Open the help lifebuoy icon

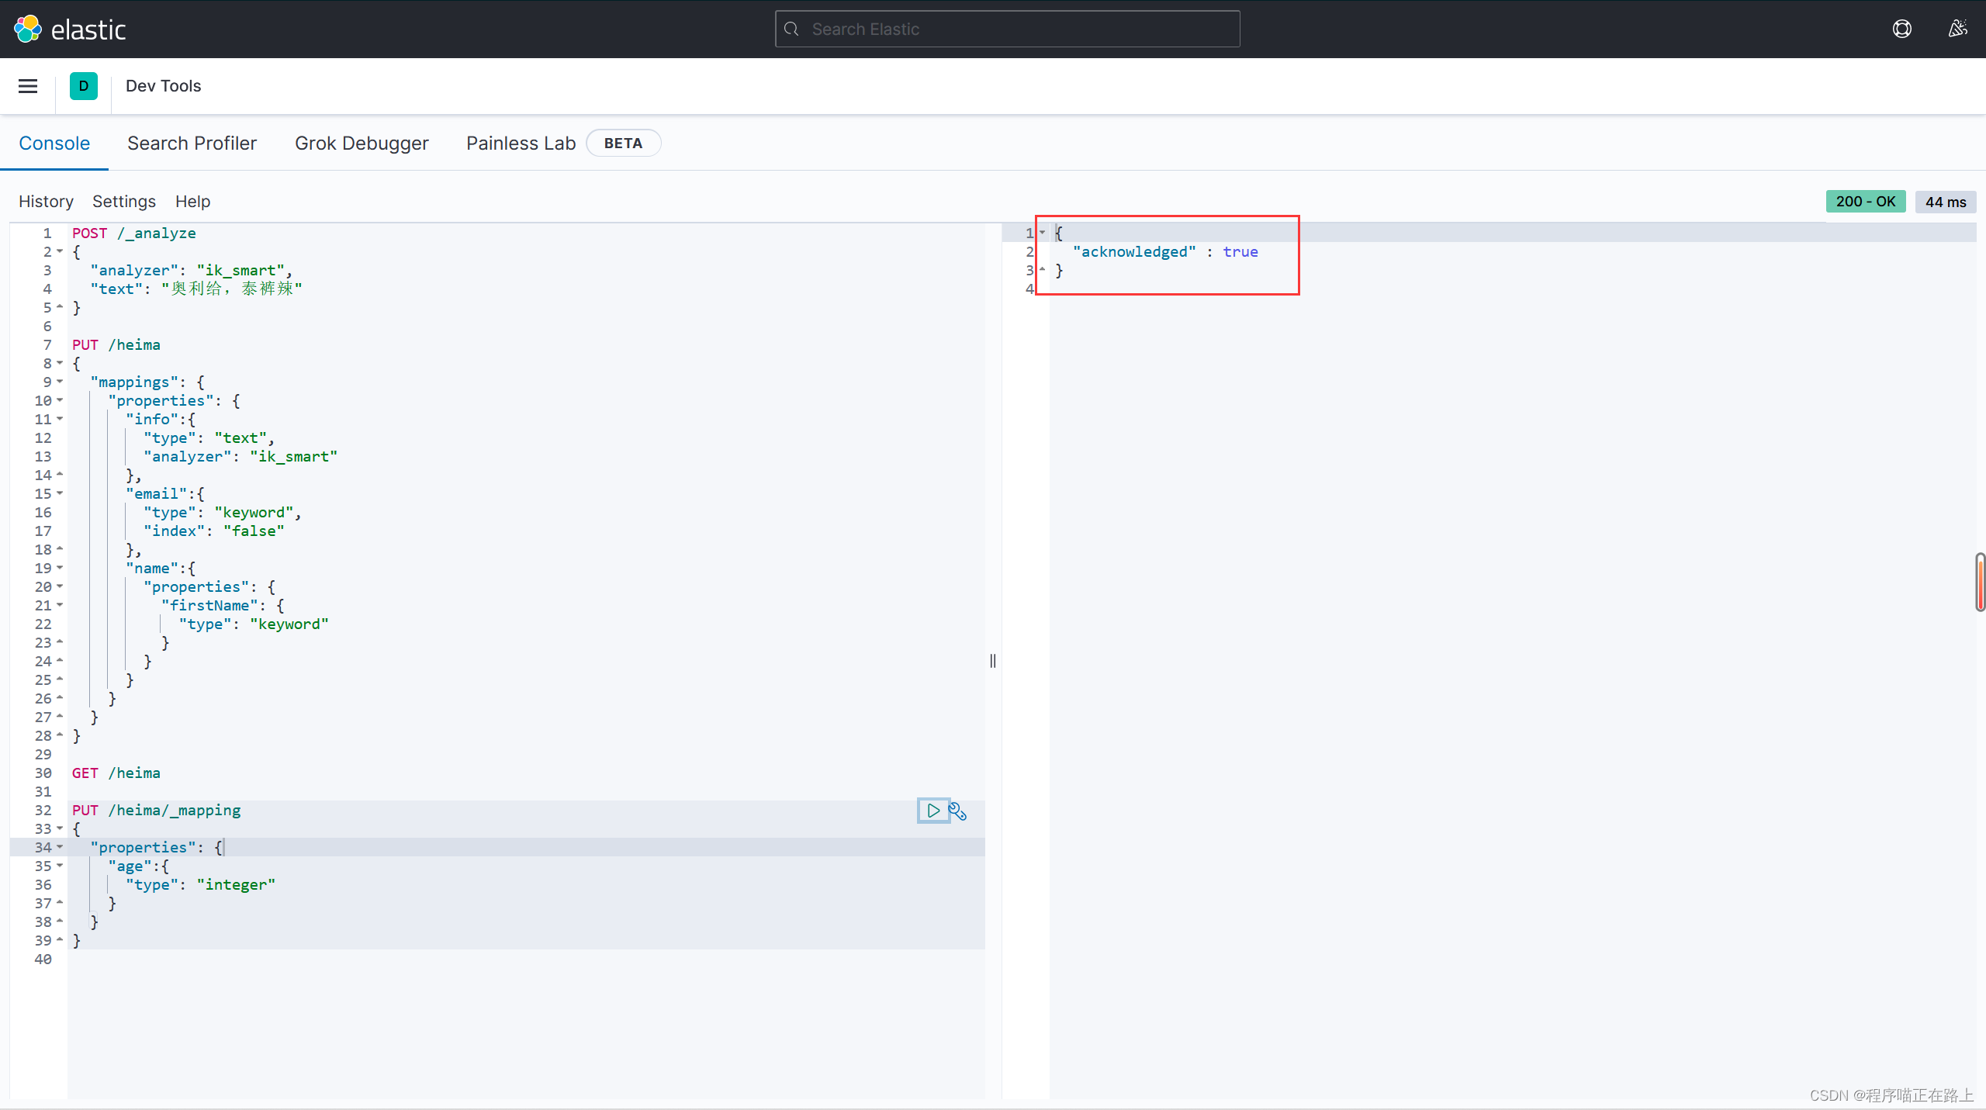tap(1901, 29)
